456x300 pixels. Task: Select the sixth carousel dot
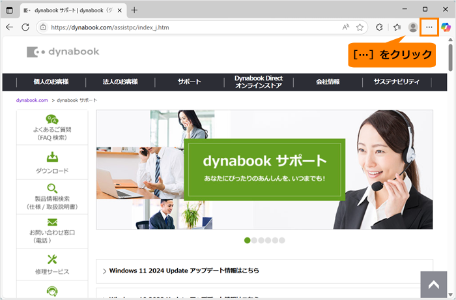282,240
